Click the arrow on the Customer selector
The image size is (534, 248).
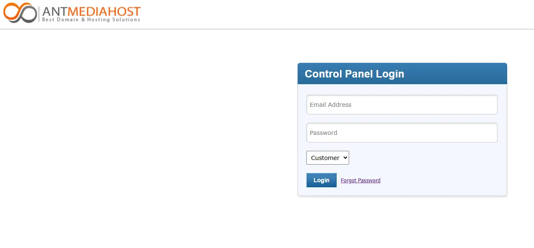point(345,158)
